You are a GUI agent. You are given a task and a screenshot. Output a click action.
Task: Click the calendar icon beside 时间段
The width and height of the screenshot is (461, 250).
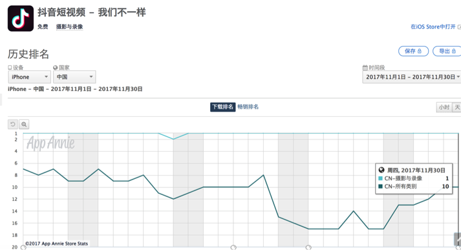point(365,68)
